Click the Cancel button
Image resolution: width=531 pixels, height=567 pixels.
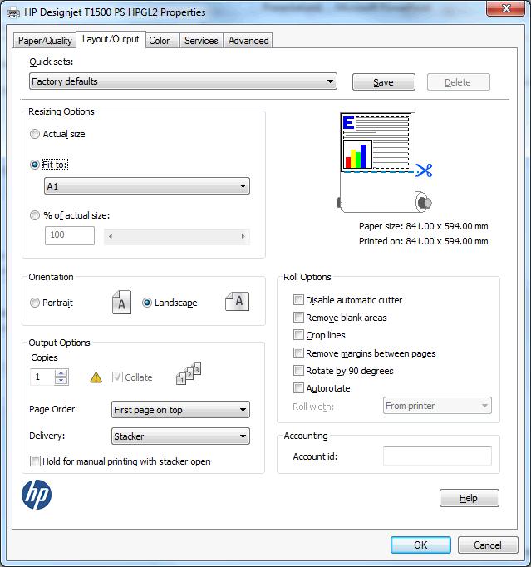(x=488, y=545)
